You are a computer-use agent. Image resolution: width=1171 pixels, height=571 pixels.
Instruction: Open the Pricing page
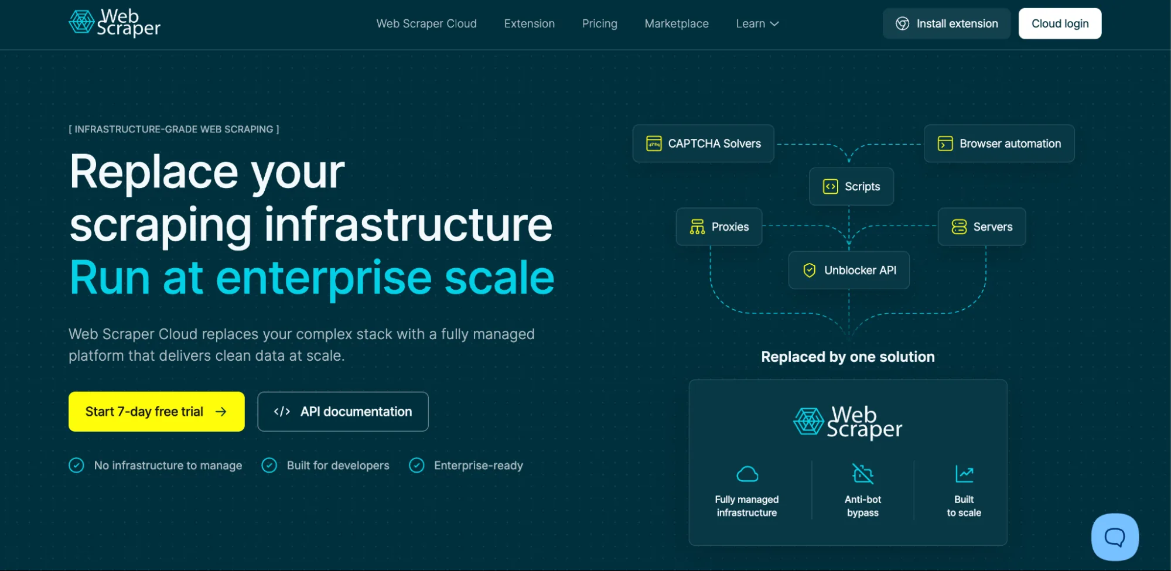(600, 23)
